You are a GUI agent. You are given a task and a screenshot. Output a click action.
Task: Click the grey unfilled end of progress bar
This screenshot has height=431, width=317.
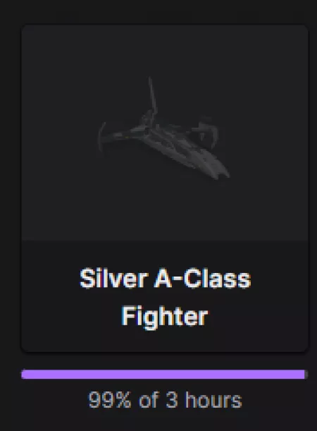click(306, 375)
